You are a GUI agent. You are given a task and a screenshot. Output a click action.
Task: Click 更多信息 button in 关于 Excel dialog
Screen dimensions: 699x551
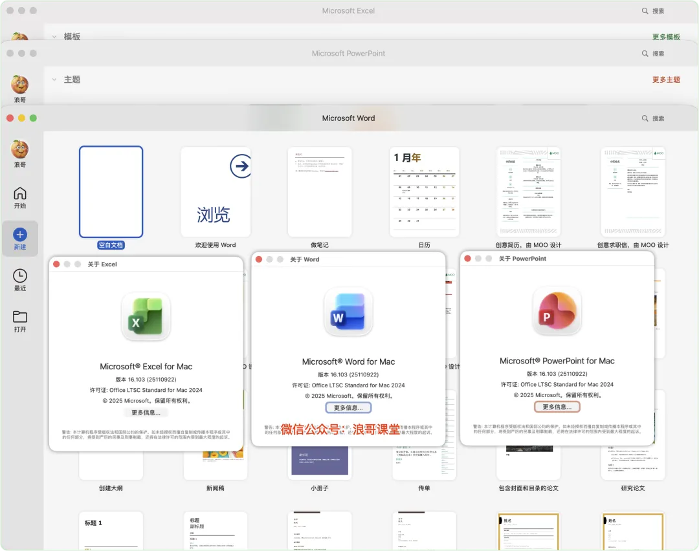[146, 413]
